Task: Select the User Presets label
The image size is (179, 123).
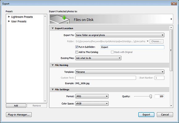Action: point(19,21)
